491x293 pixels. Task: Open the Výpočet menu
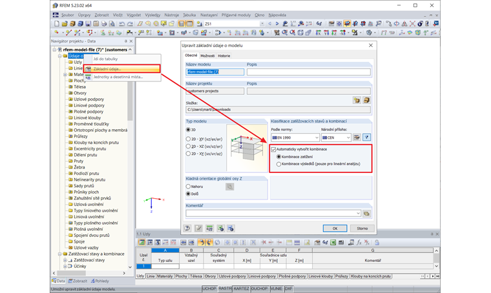[134, 15]
